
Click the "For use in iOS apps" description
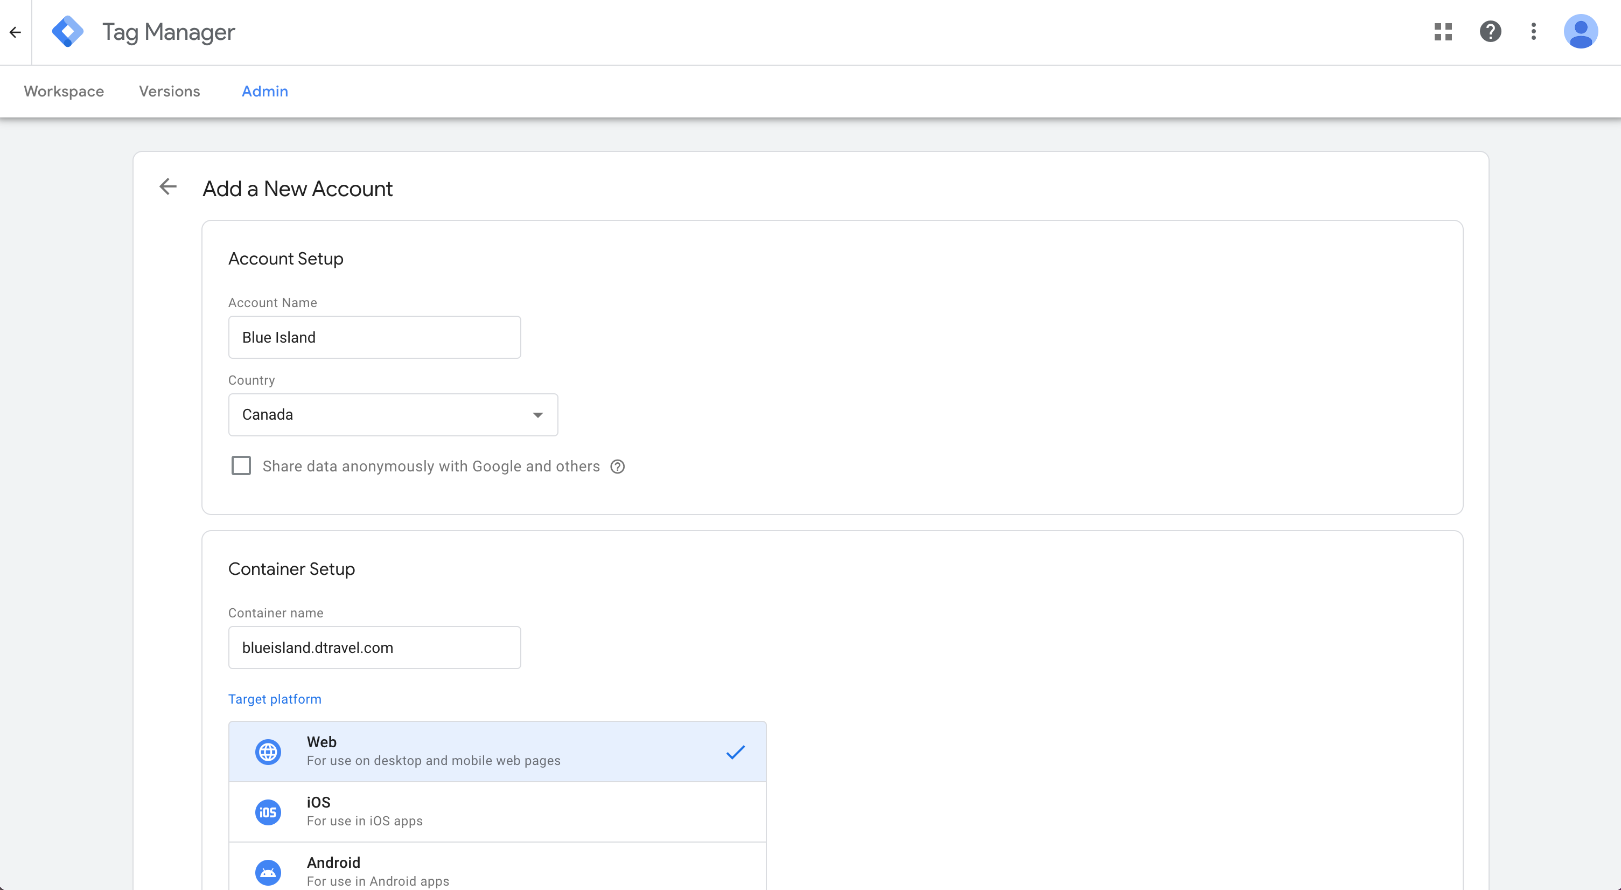pos(365,822)
